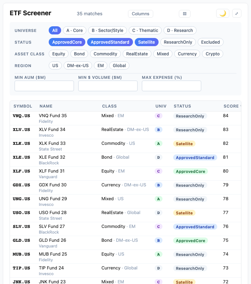
Task: Sort by the Name column header
Action: coord(46,106)
